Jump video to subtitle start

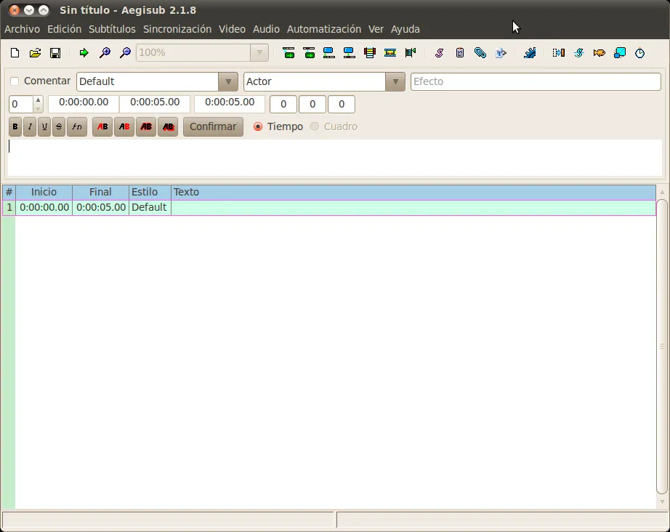pos(328,53)
